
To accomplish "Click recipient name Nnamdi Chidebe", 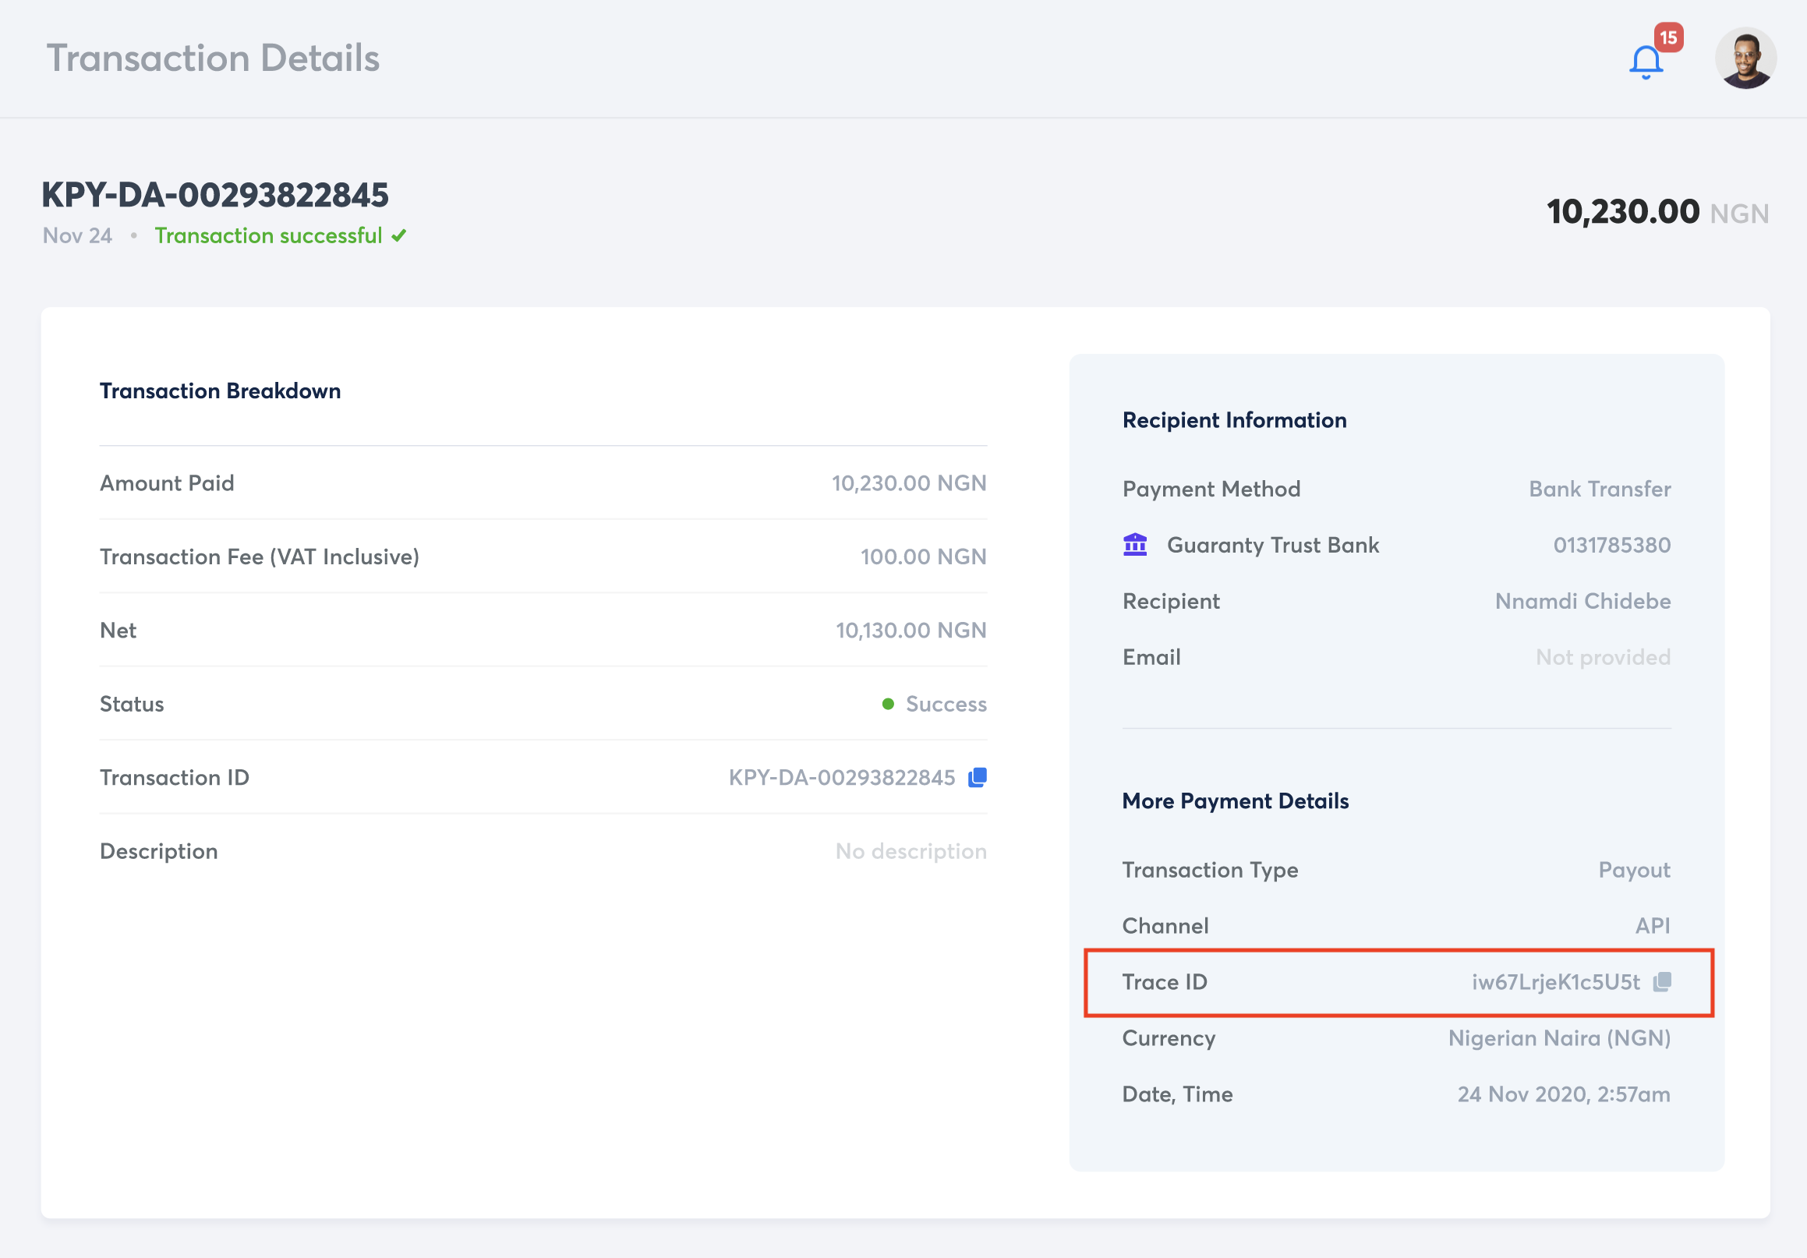I will click(1582, 601).
